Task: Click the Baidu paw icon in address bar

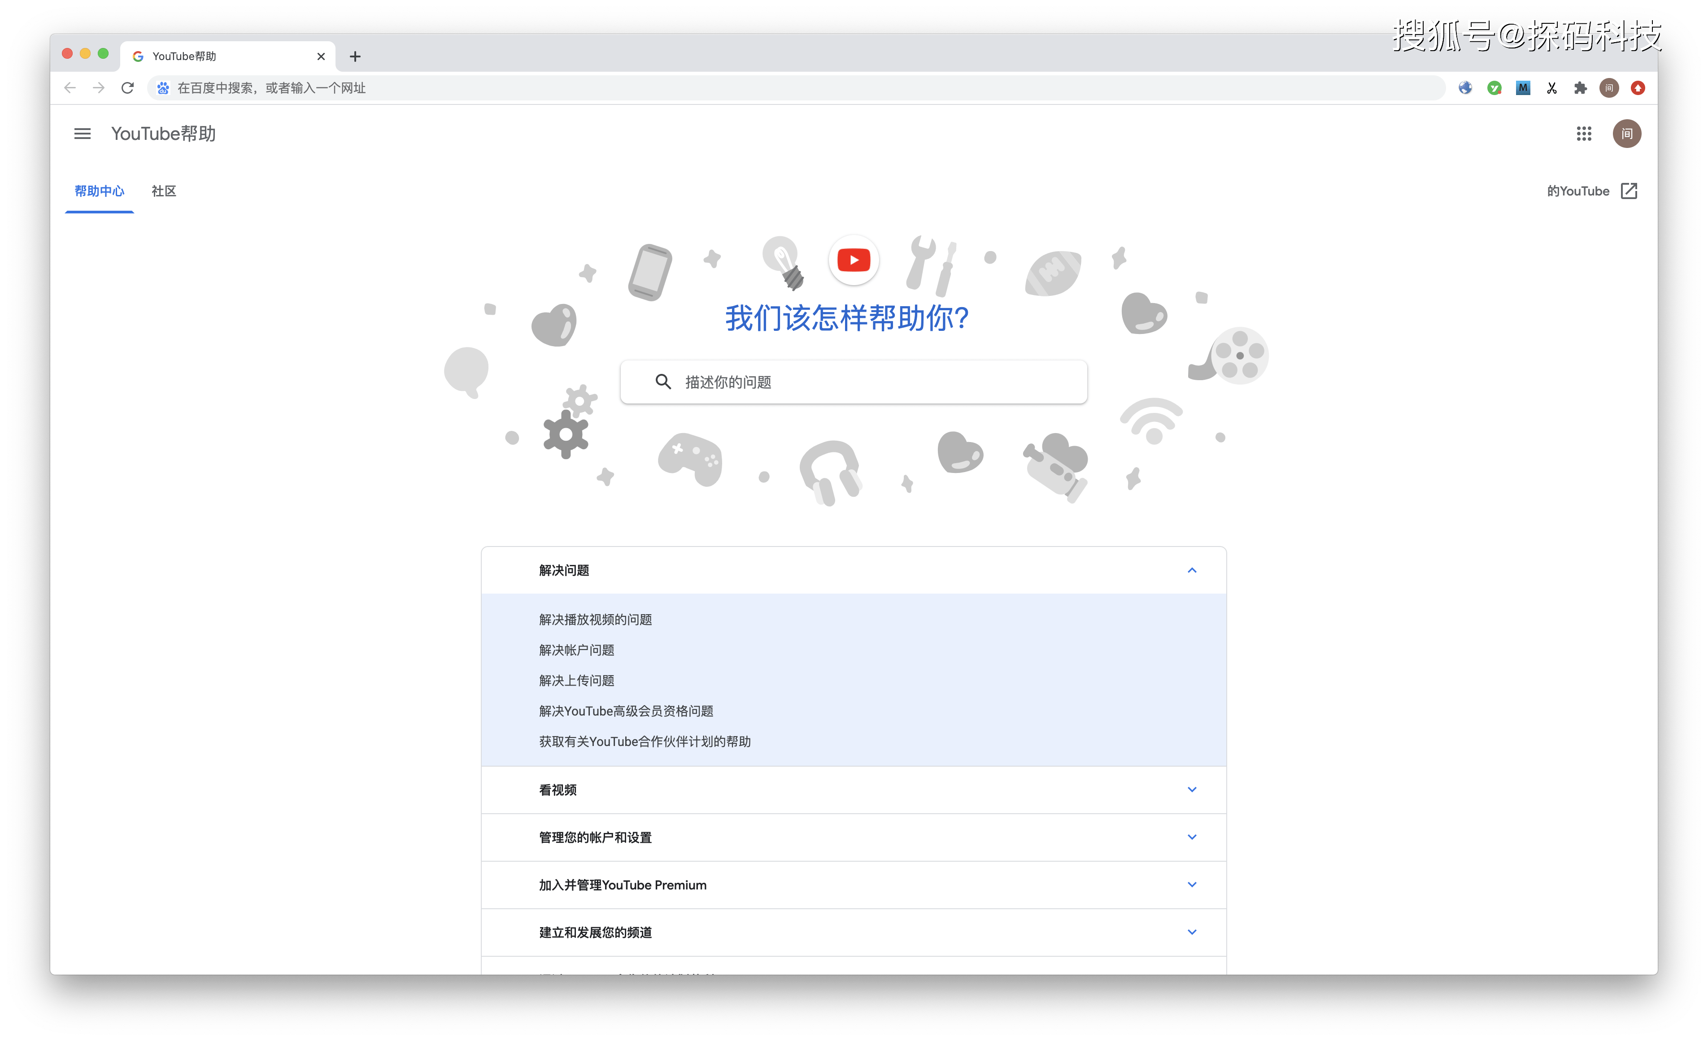Action: coord(163,88)
